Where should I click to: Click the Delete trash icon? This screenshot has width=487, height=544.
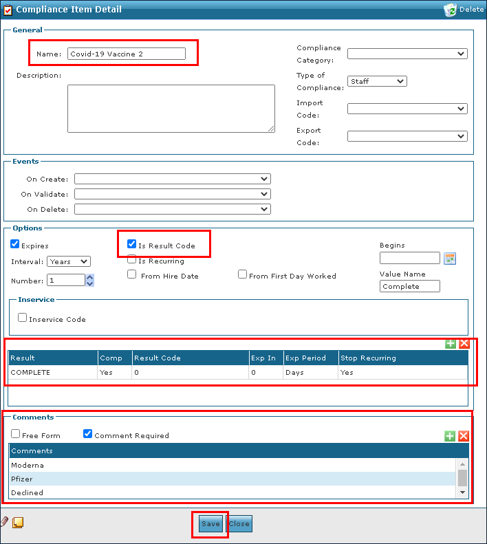tap(451, 10)
